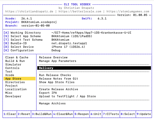154x119 pixels.
Task: Open the Localization category
Action: tap(16, 89)
